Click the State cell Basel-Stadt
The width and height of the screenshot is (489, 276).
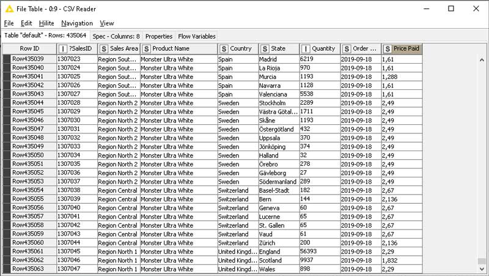coord(279,190)
